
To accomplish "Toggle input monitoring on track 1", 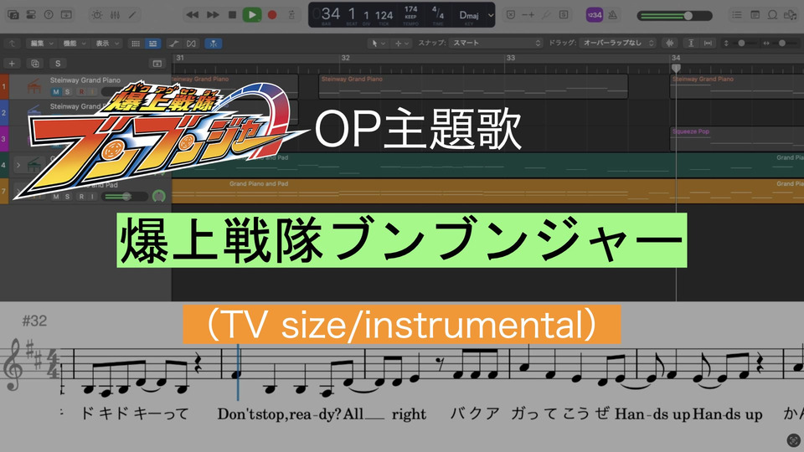I will [x=93, y=92].
